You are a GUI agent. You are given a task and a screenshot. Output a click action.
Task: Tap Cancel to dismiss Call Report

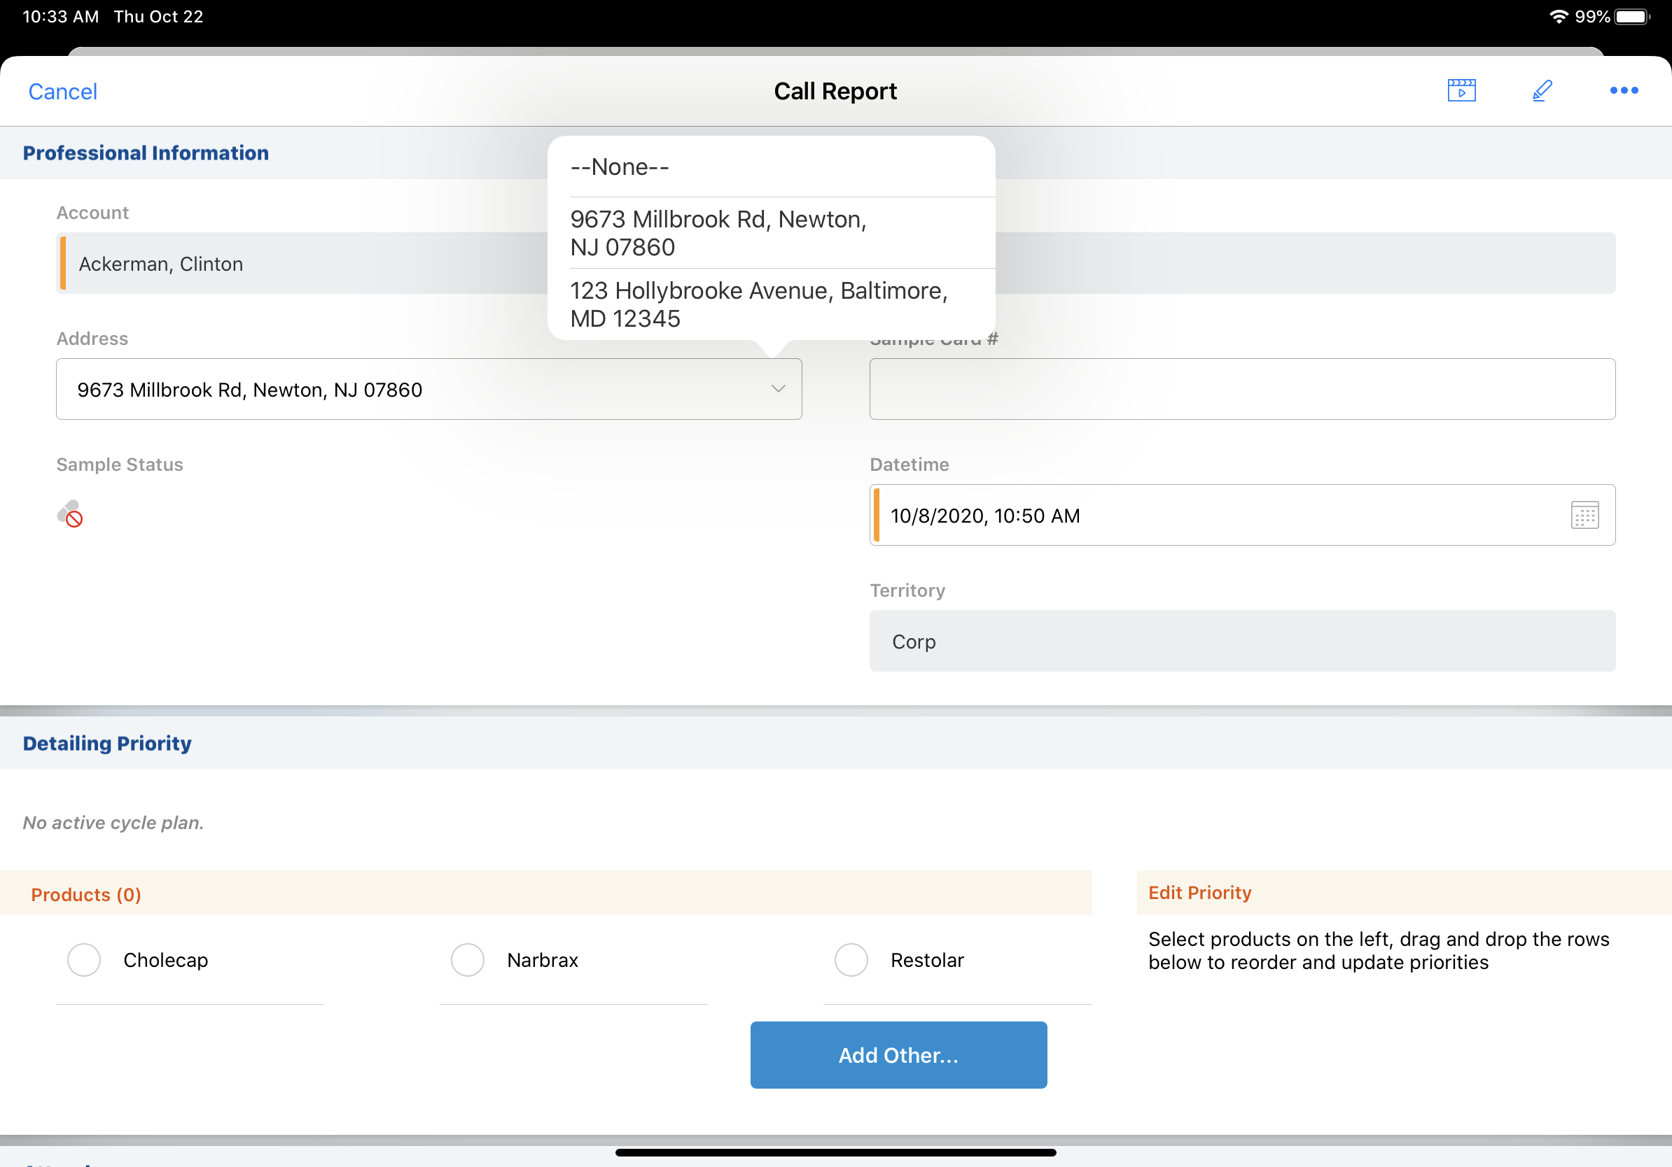click(62, 92)
